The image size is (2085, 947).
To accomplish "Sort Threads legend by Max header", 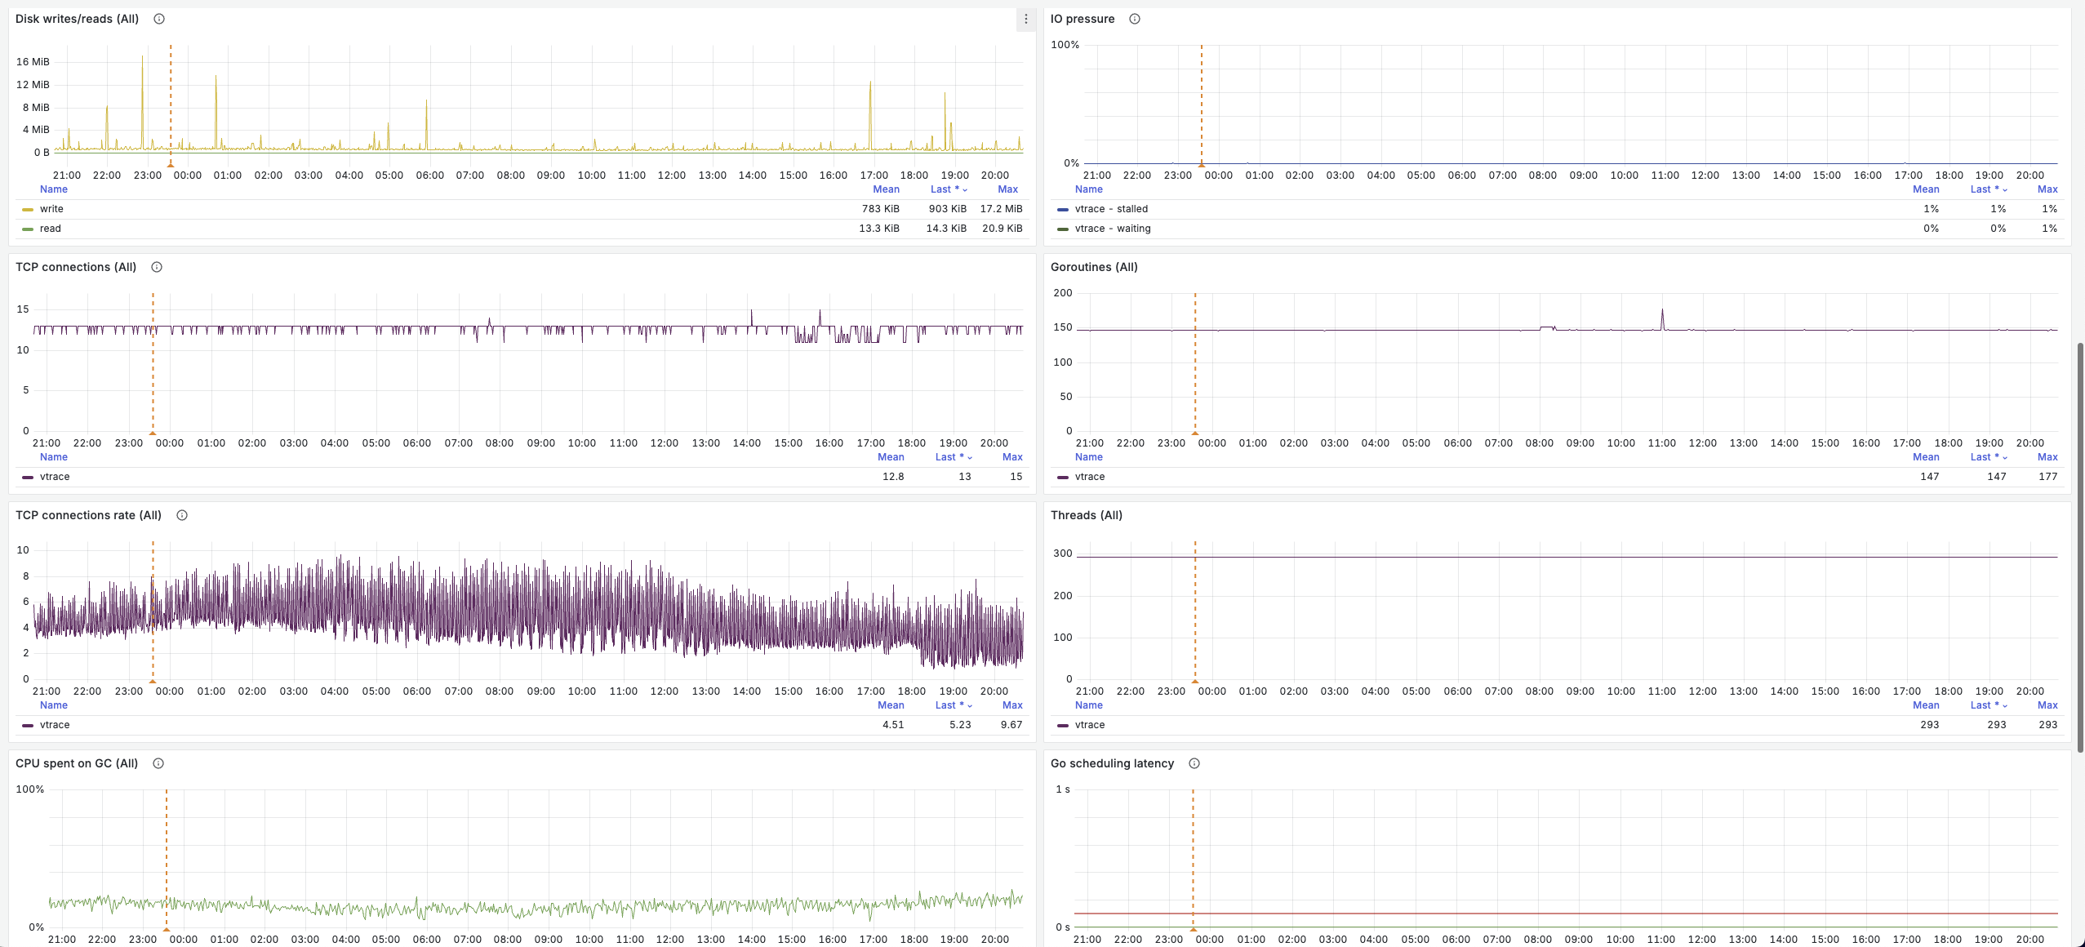I will [2047, 705].
